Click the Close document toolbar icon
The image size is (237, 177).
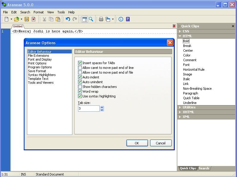(x=34, y=19)
